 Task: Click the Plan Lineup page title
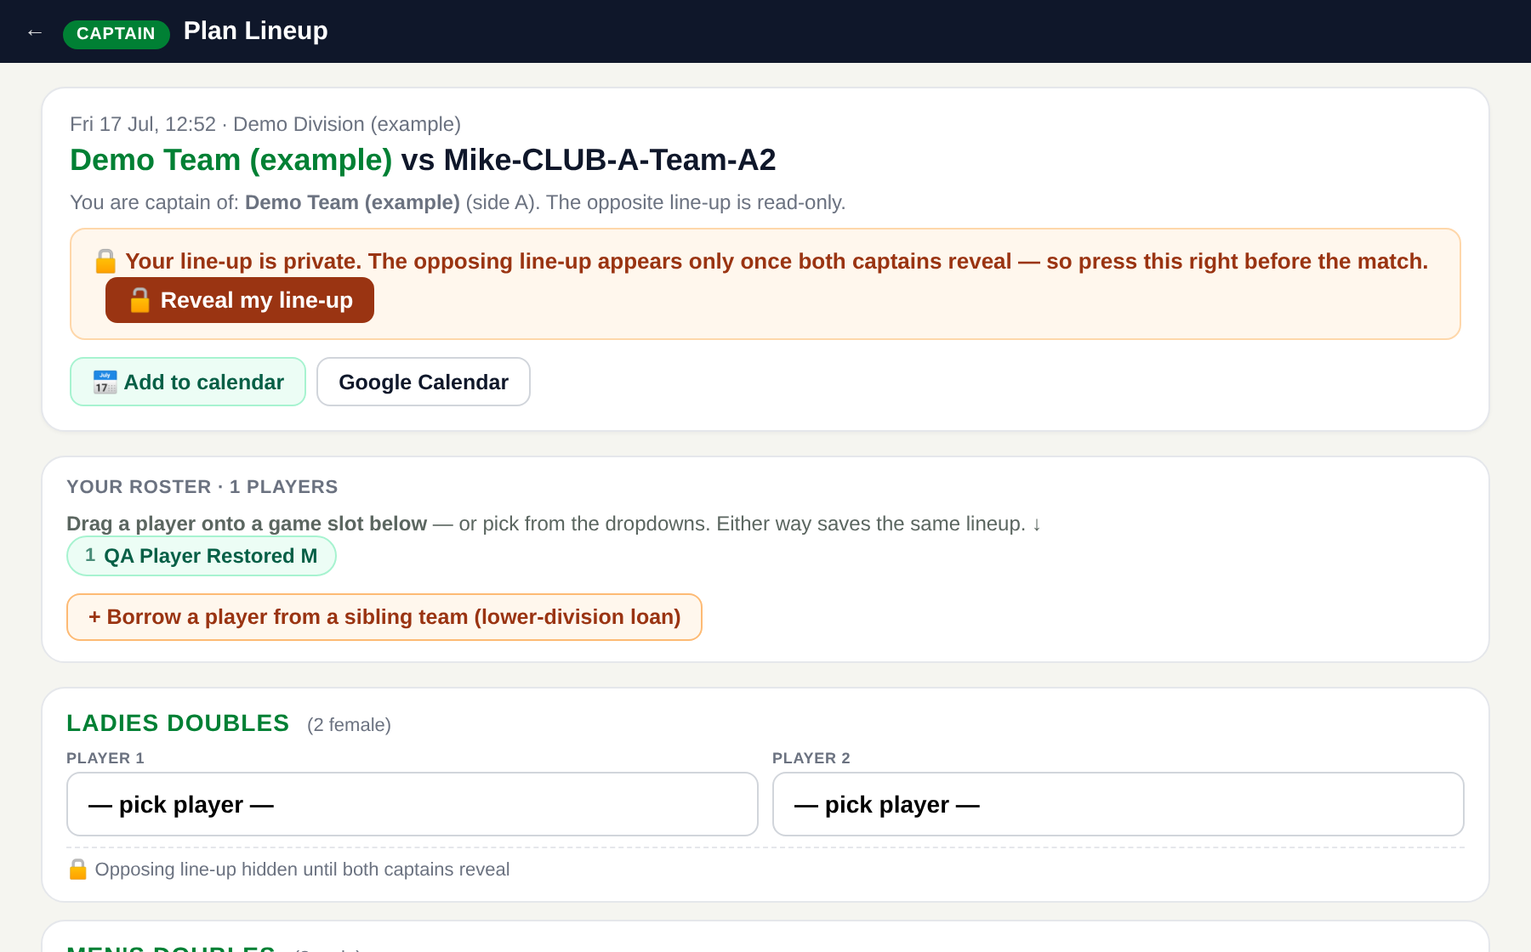256,31
